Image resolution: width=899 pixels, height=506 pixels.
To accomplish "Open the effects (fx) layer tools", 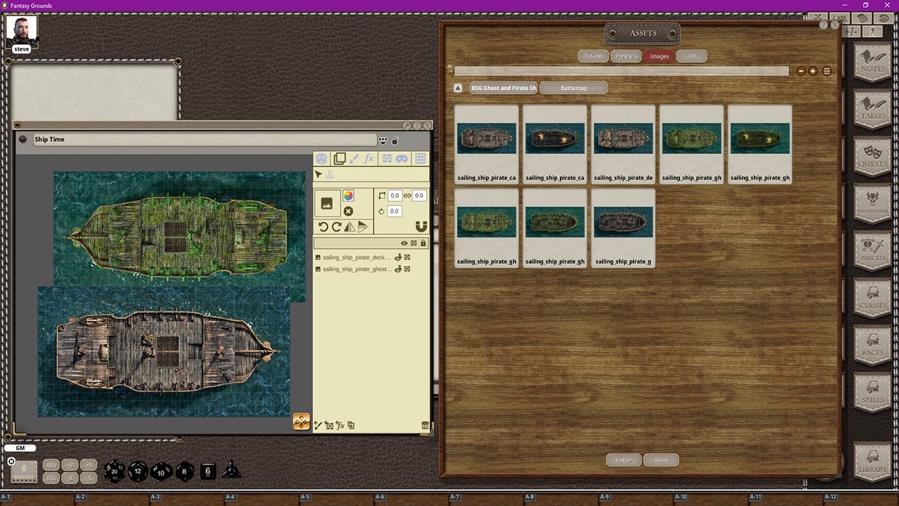I will 370,159.
